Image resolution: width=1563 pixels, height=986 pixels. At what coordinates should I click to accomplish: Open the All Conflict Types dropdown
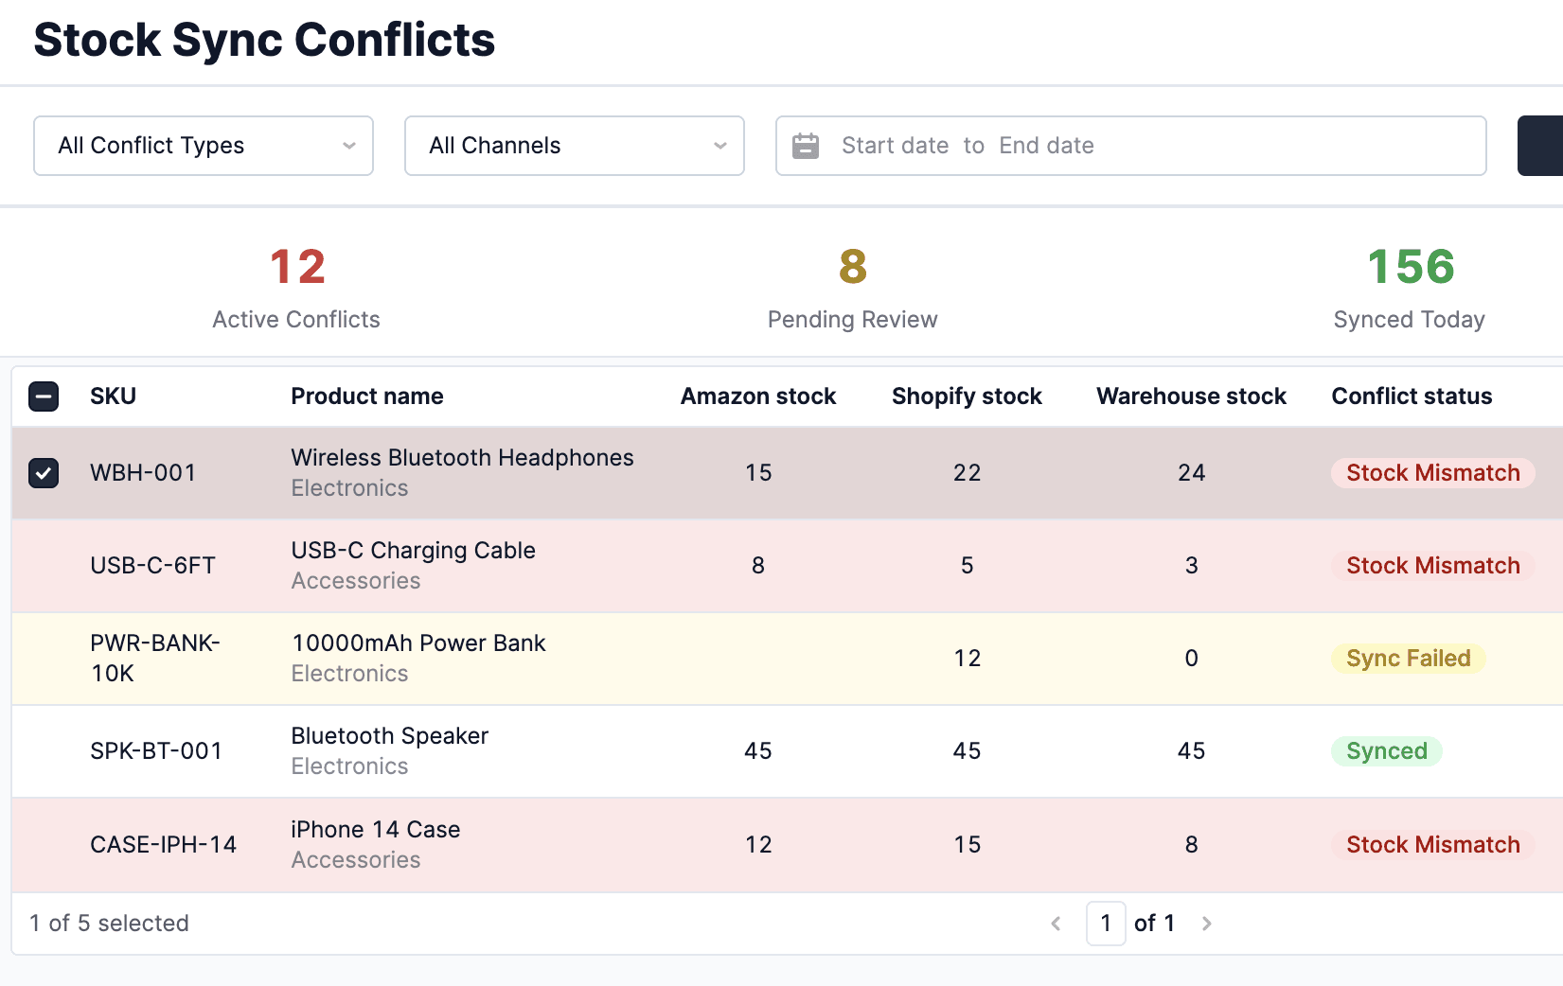[x=203, y=146]
